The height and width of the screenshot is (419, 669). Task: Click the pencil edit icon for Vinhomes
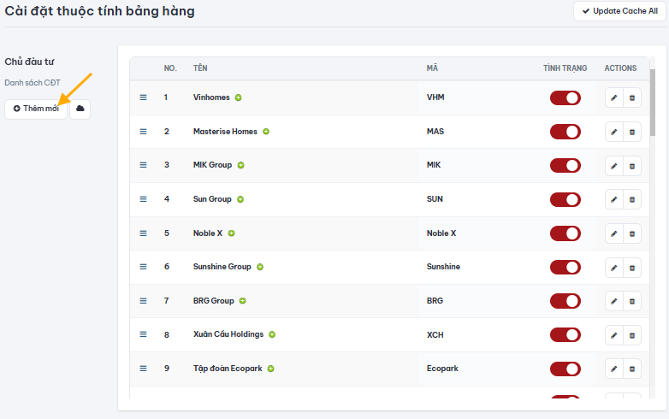(614, 98)
